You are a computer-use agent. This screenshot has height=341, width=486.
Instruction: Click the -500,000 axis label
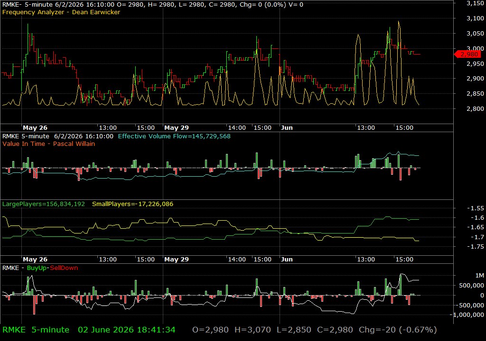point(470,305)
